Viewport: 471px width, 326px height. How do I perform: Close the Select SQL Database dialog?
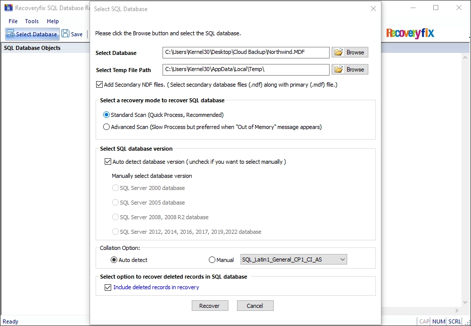[x=373, y=9]
